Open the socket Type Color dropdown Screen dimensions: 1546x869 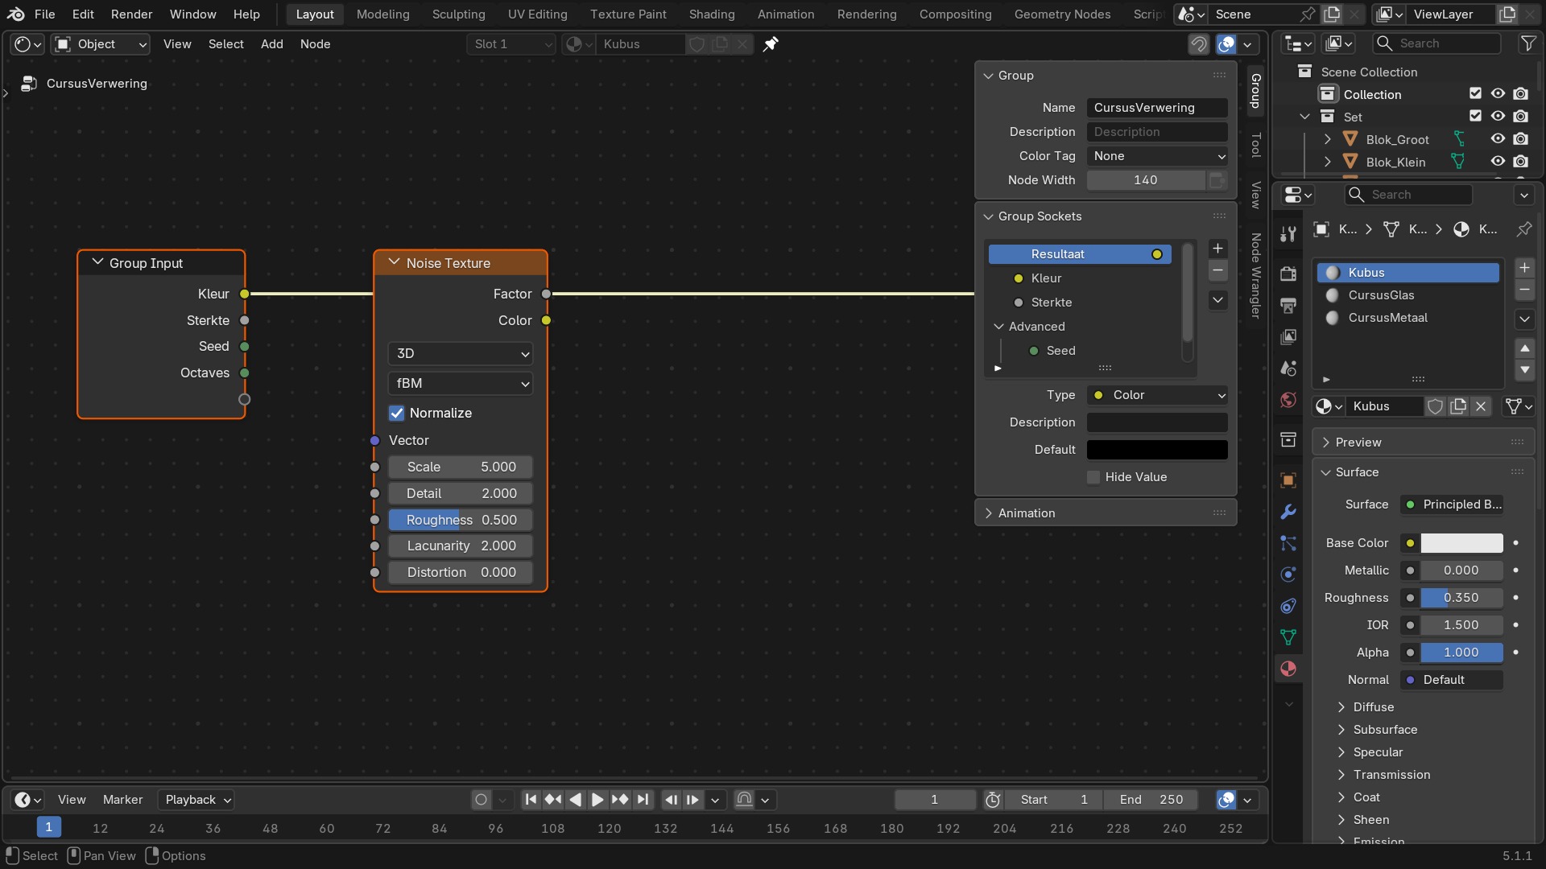pyautogui.click(x=1157, y=395)
